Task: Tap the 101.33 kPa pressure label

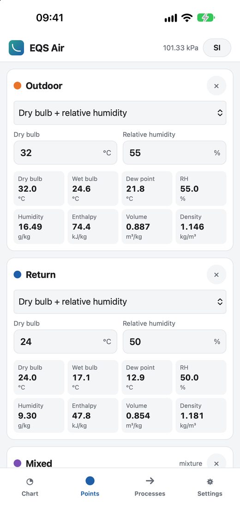Action: [x=180, y=48]
